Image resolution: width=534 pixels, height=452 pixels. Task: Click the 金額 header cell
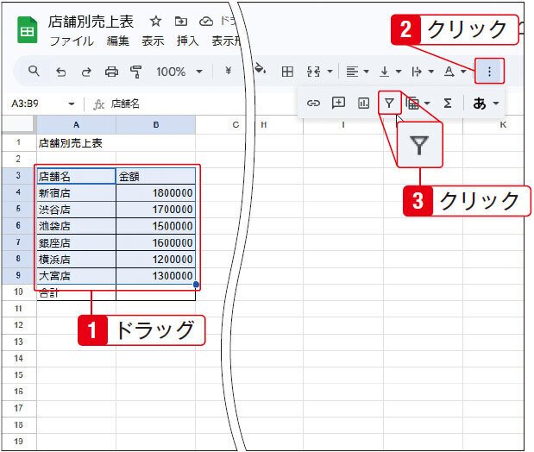[x=155, y=176]
